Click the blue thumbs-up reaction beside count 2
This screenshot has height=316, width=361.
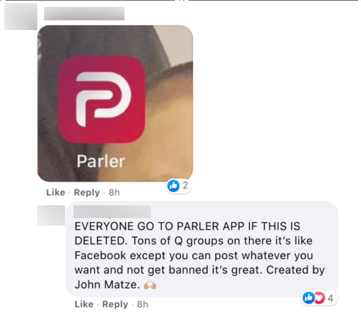[x=173, y=186]
